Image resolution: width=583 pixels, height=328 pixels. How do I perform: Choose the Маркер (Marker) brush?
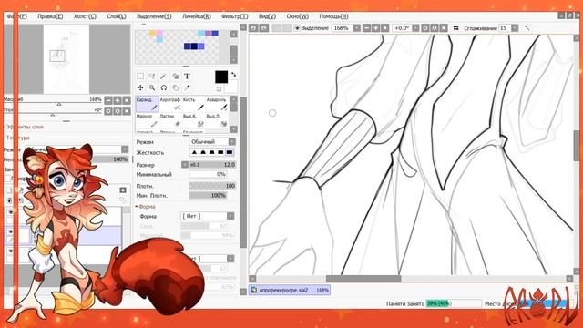(148, 120)
